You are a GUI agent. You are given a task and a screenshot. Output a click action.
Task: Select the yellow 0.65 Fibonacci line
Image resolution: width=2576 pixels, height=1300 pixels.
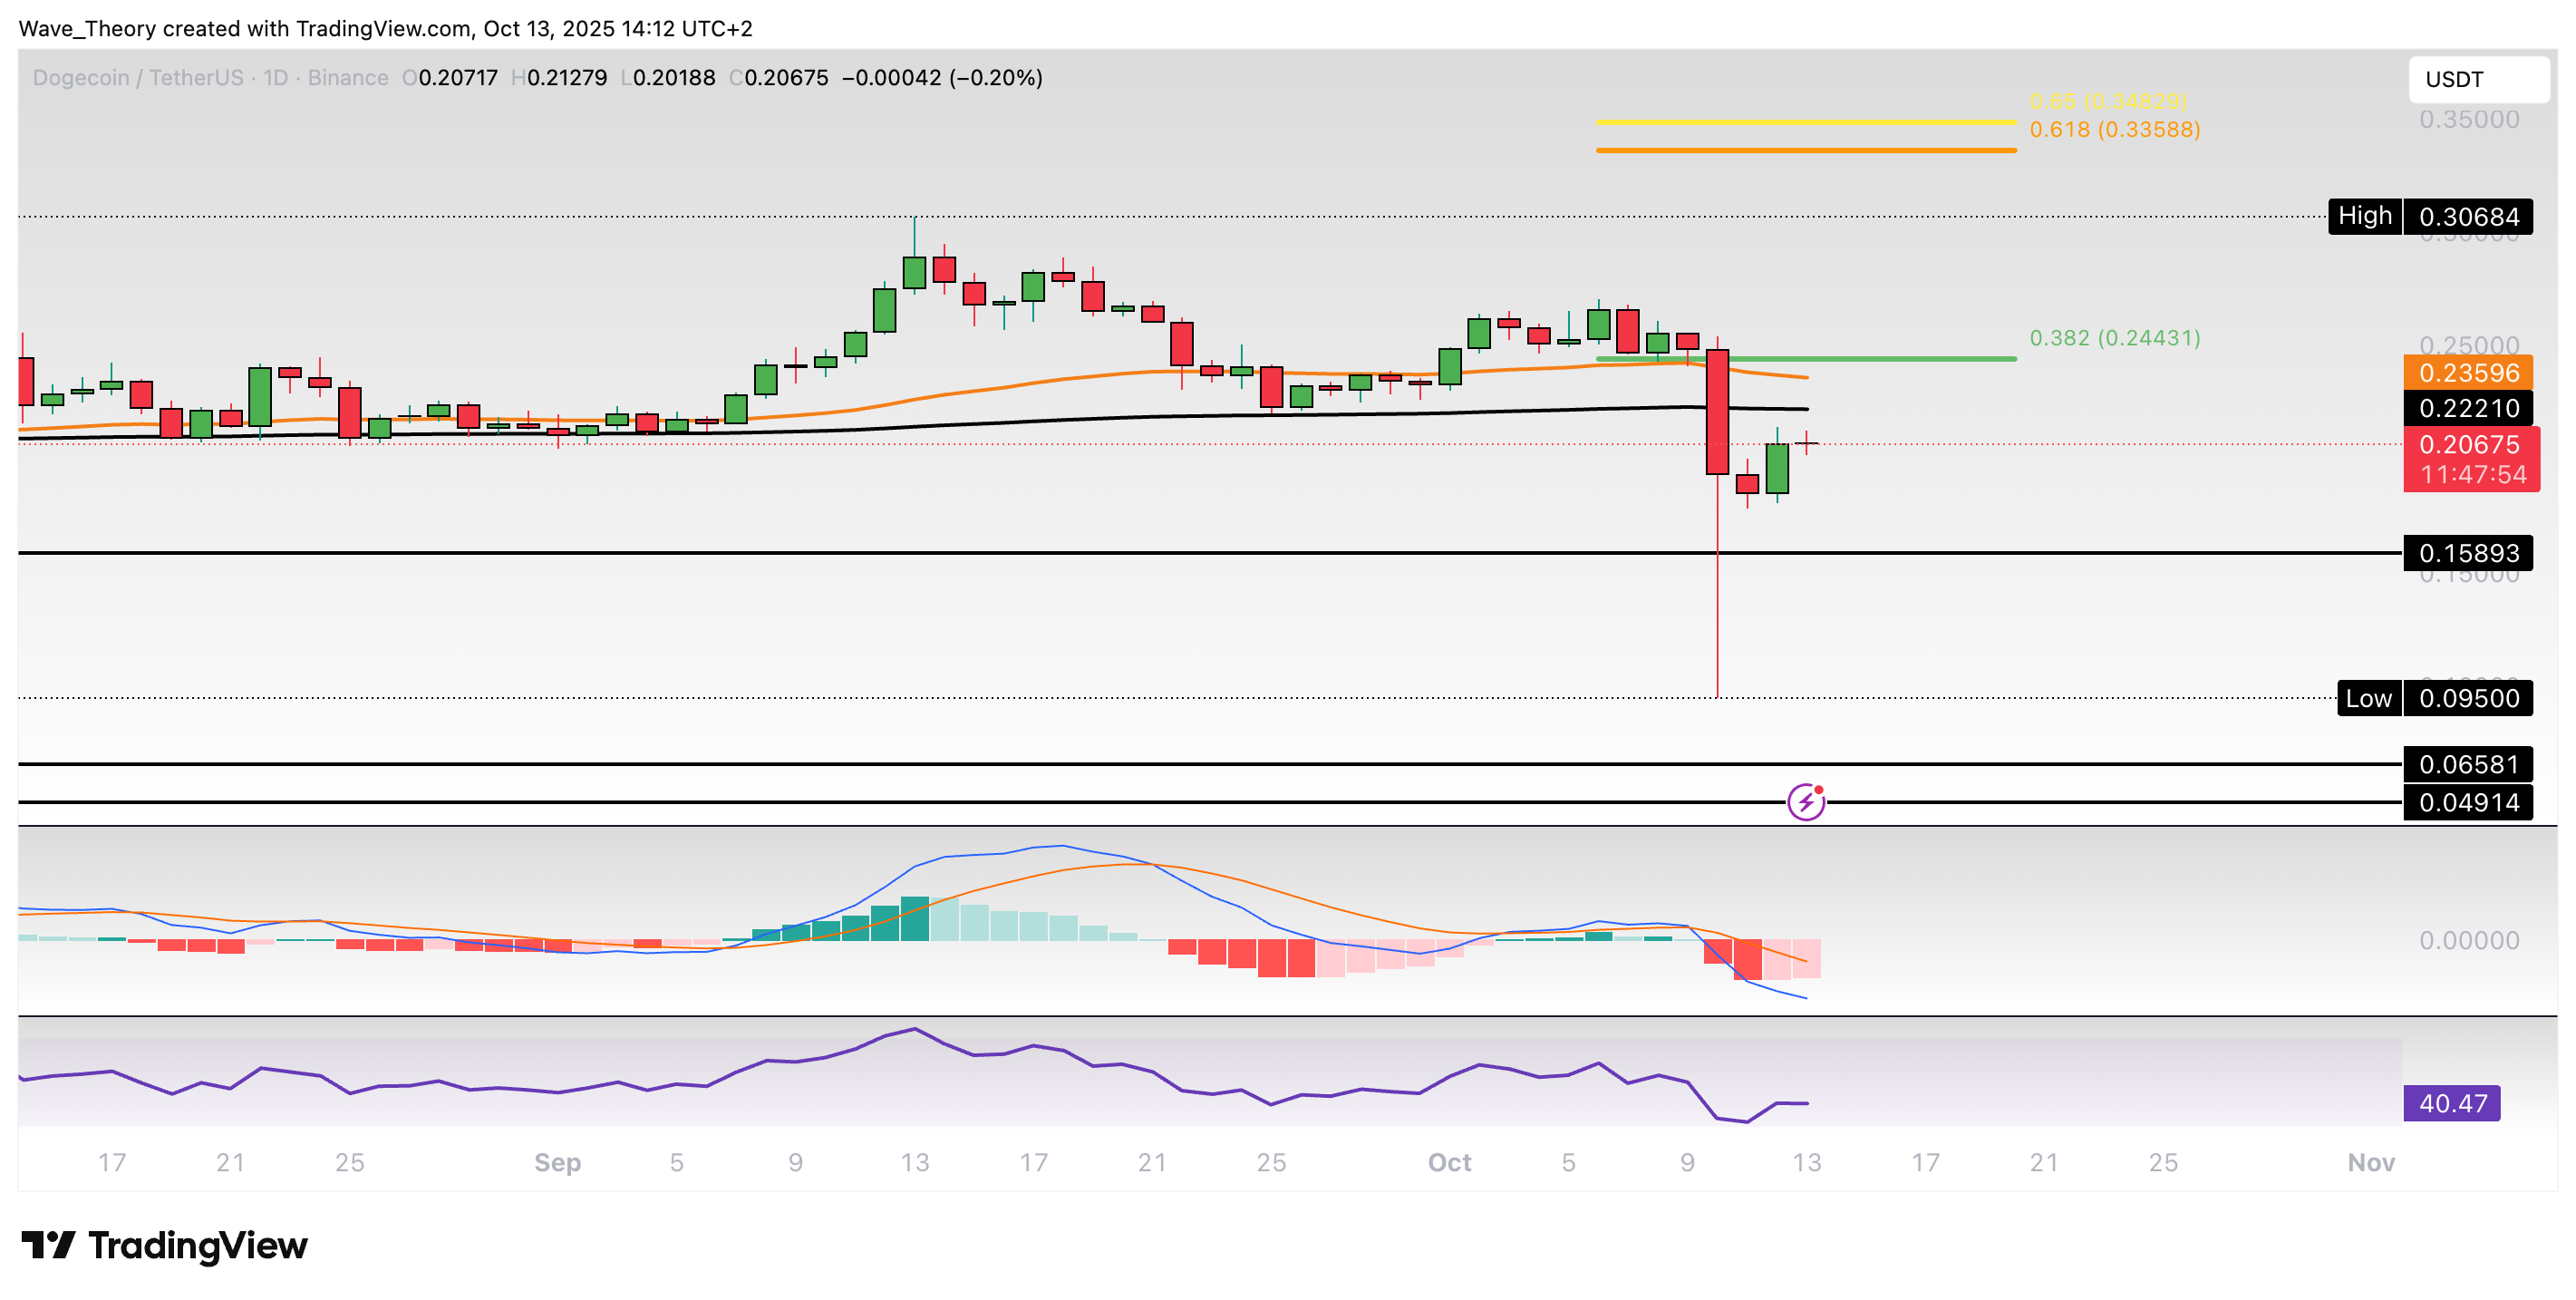[x=1805, y=122]
